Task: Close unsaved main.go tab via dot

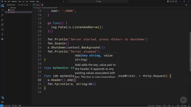Action: click(42, 5)
